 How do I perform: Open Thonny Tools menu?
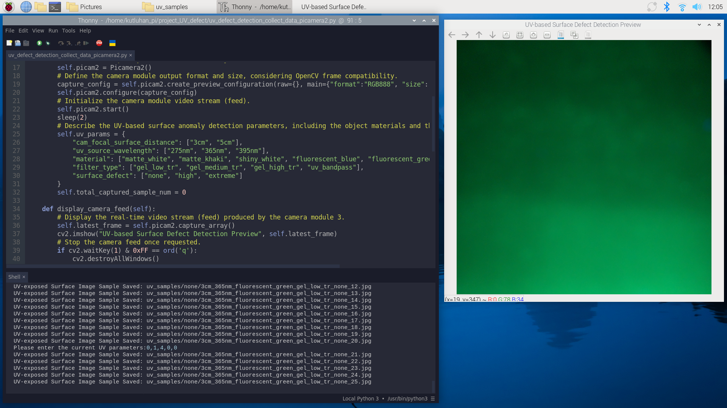point(69,31)
